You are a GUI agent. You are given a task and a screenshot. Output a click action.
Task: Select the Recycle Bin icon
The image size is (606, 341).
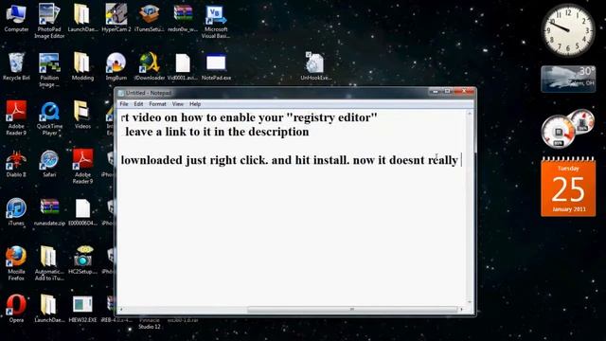(x=16, y=66)
